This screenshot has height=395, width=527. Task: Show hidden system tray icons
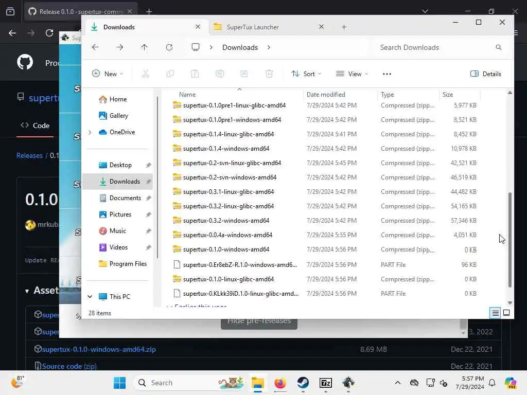(x=398, y=383)
